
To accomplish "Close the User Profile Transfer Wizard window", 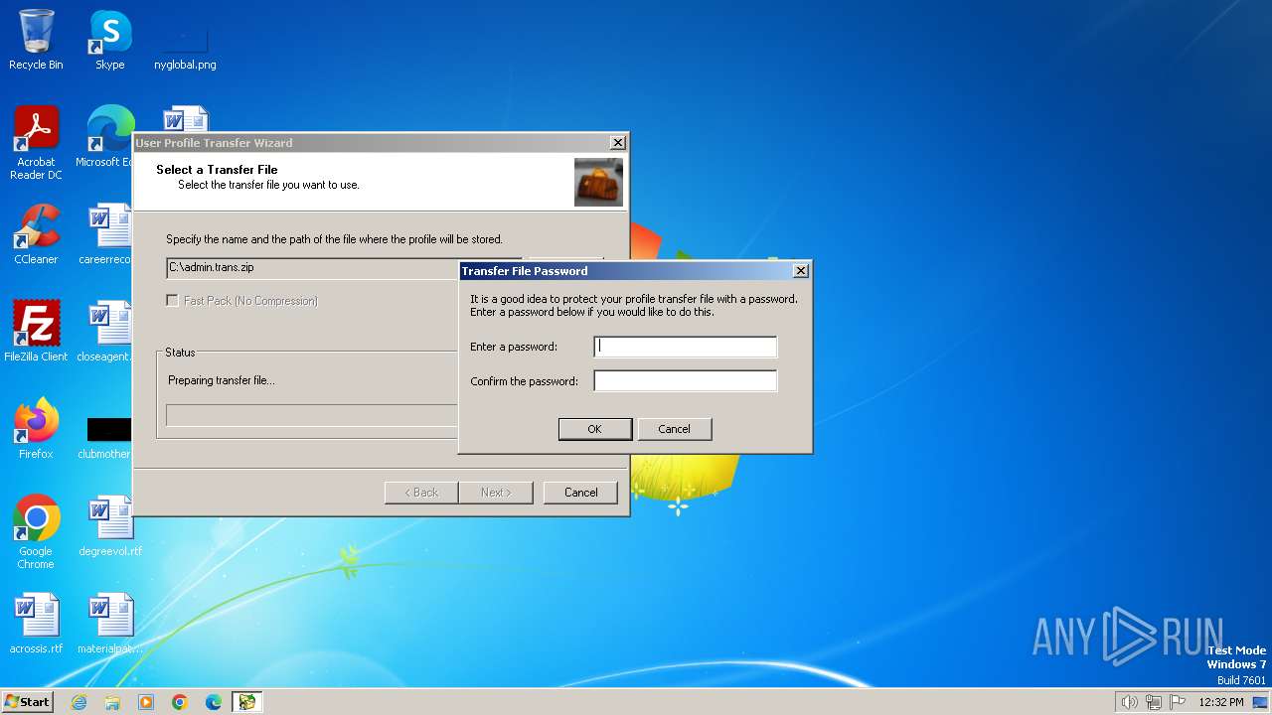I will point(617,143).
